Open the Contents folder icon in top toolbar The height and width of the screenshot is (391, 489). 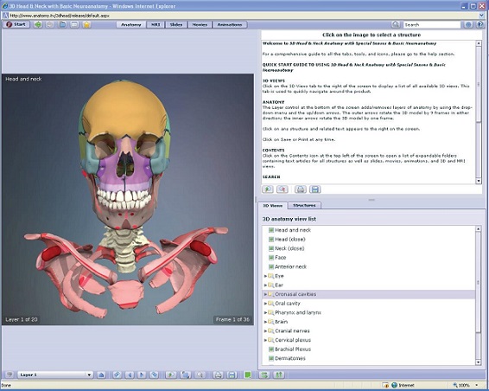63,24
